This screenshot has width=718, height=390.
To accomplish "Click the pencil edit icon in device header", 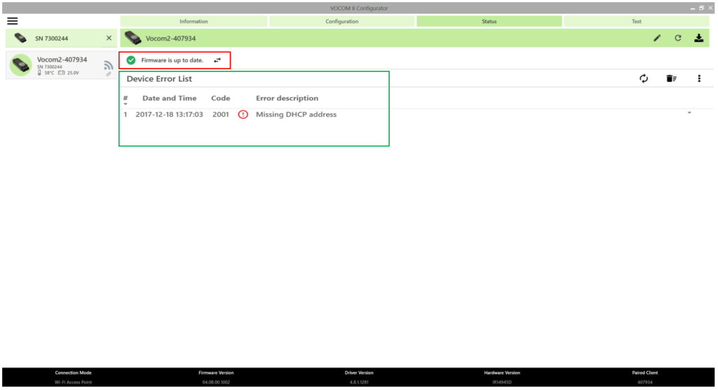I will pos(657,39).
